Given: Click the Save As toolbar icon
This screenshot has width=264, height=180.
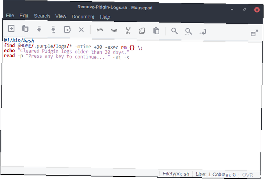Looking at the screenshot, I should 53,29.
